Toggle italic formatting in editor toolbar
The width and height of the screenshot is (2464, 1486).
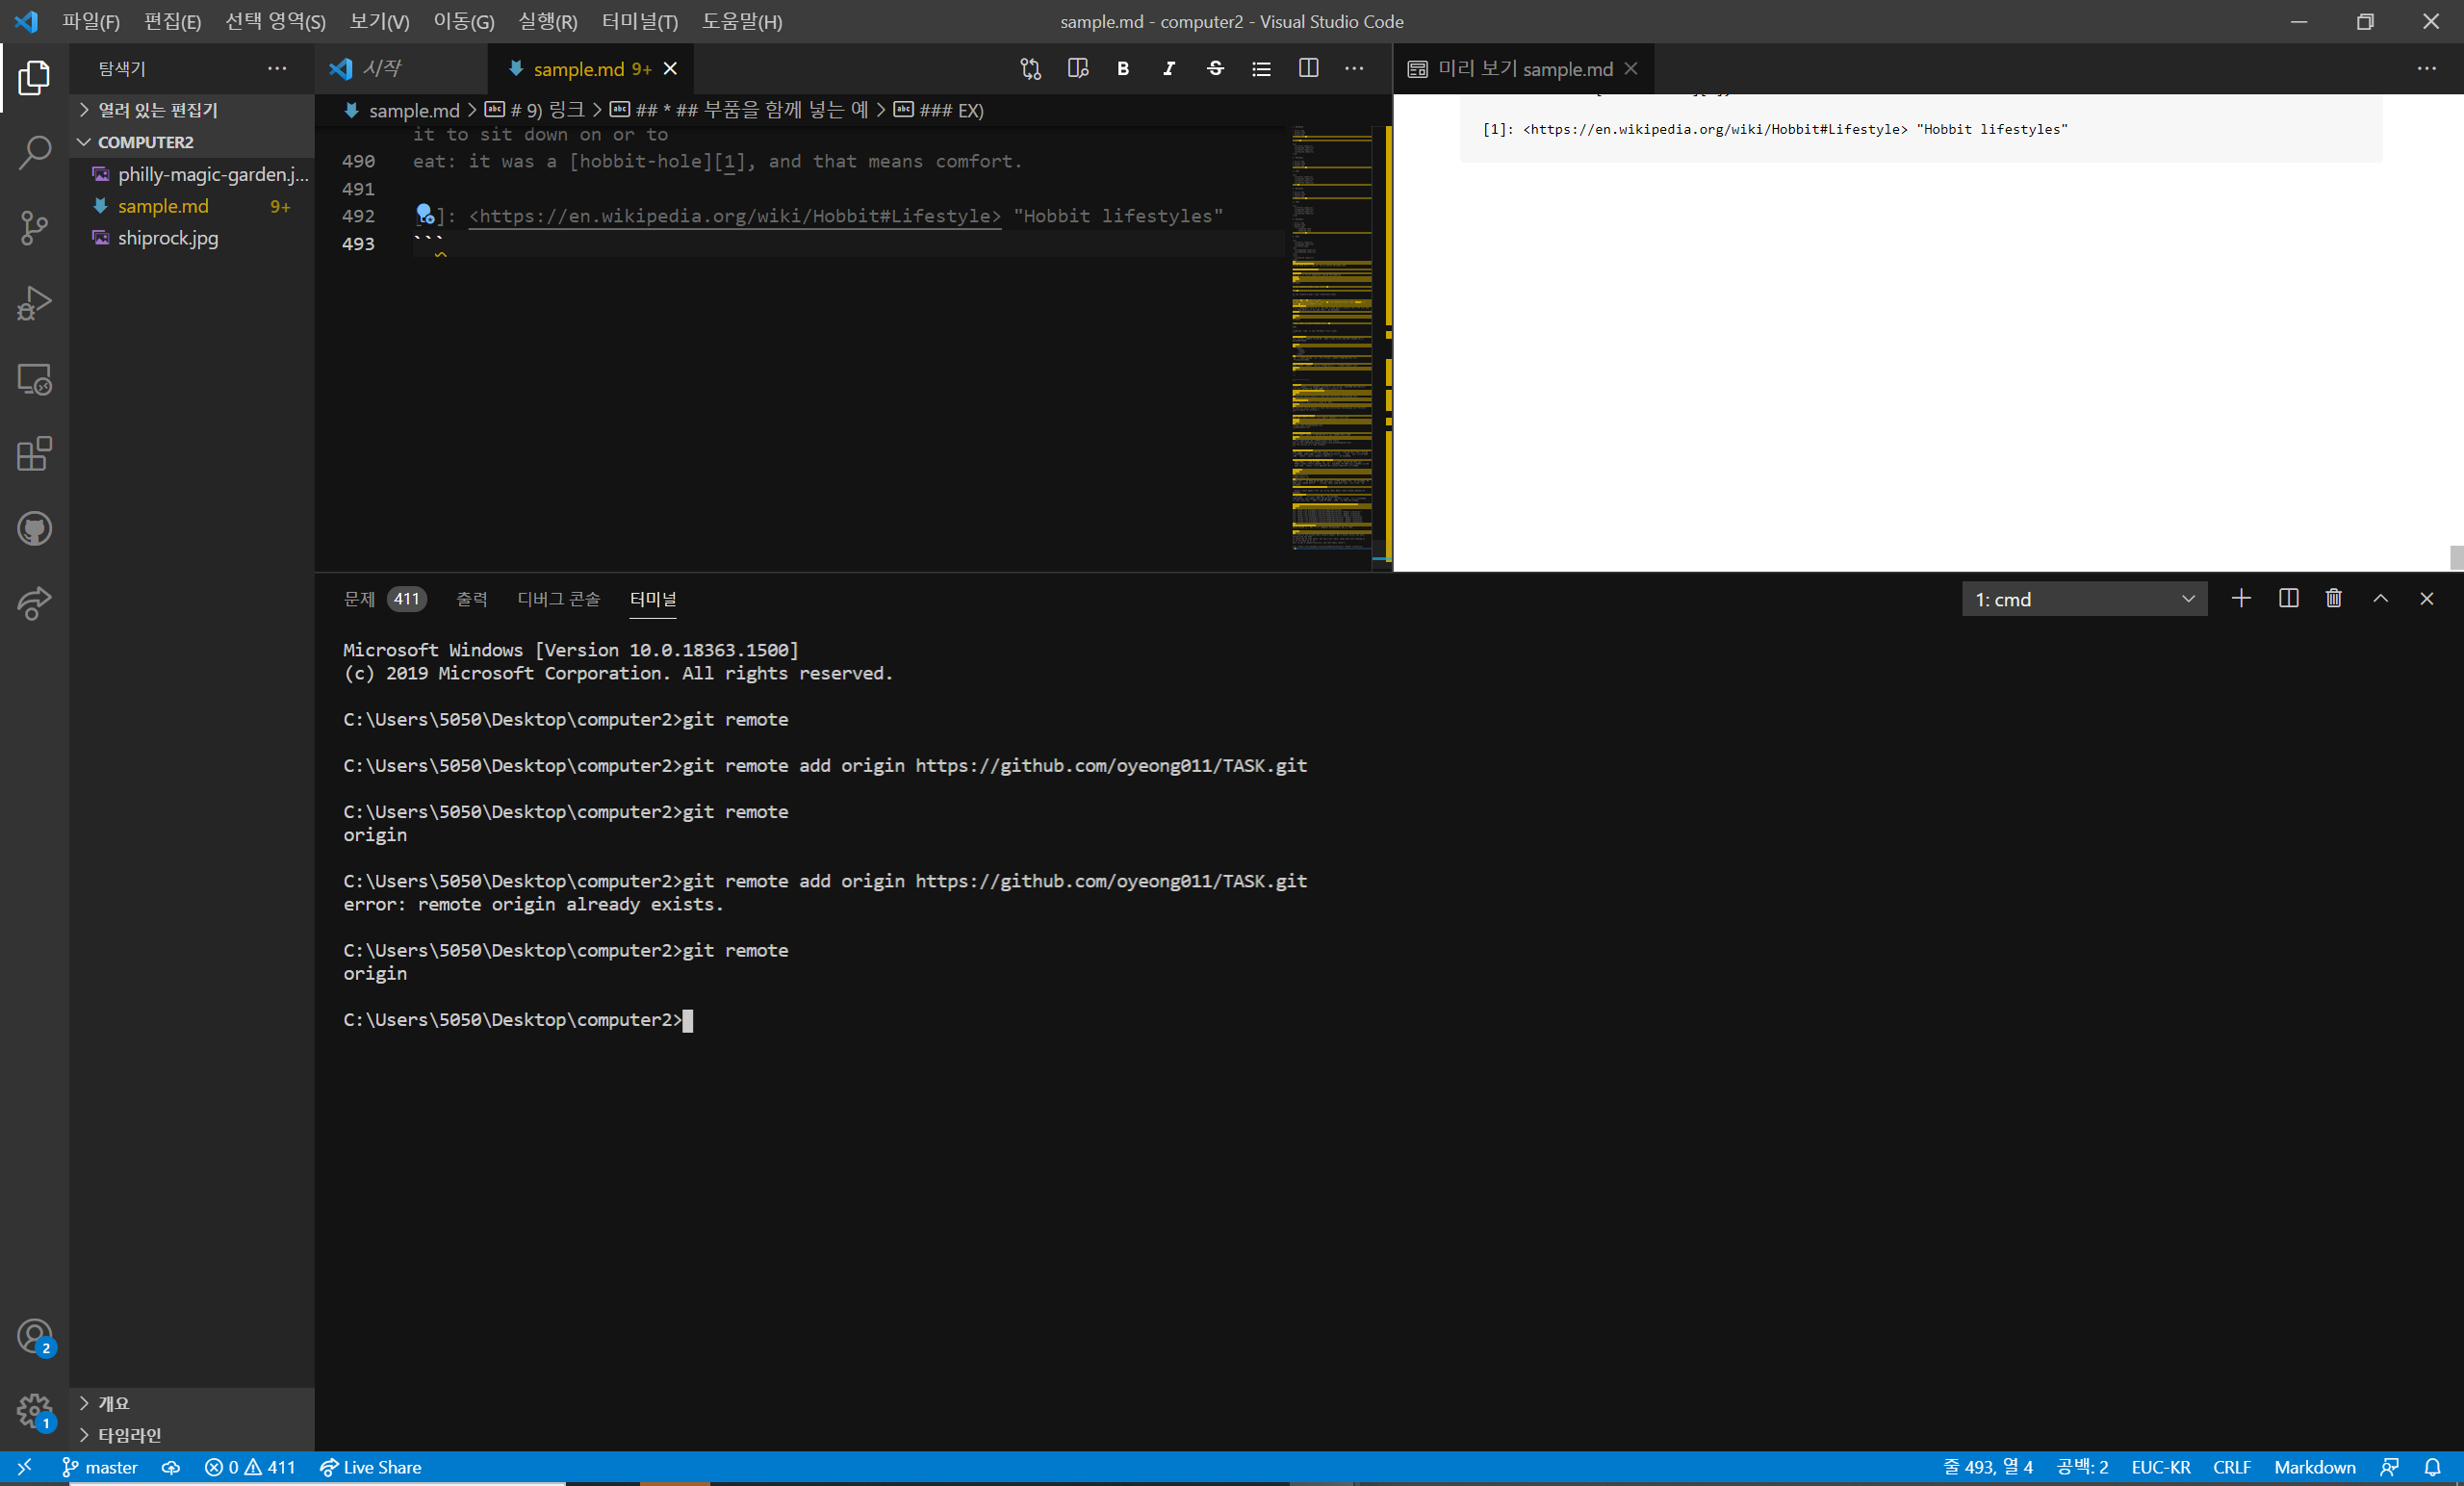tap(1169, 69)
